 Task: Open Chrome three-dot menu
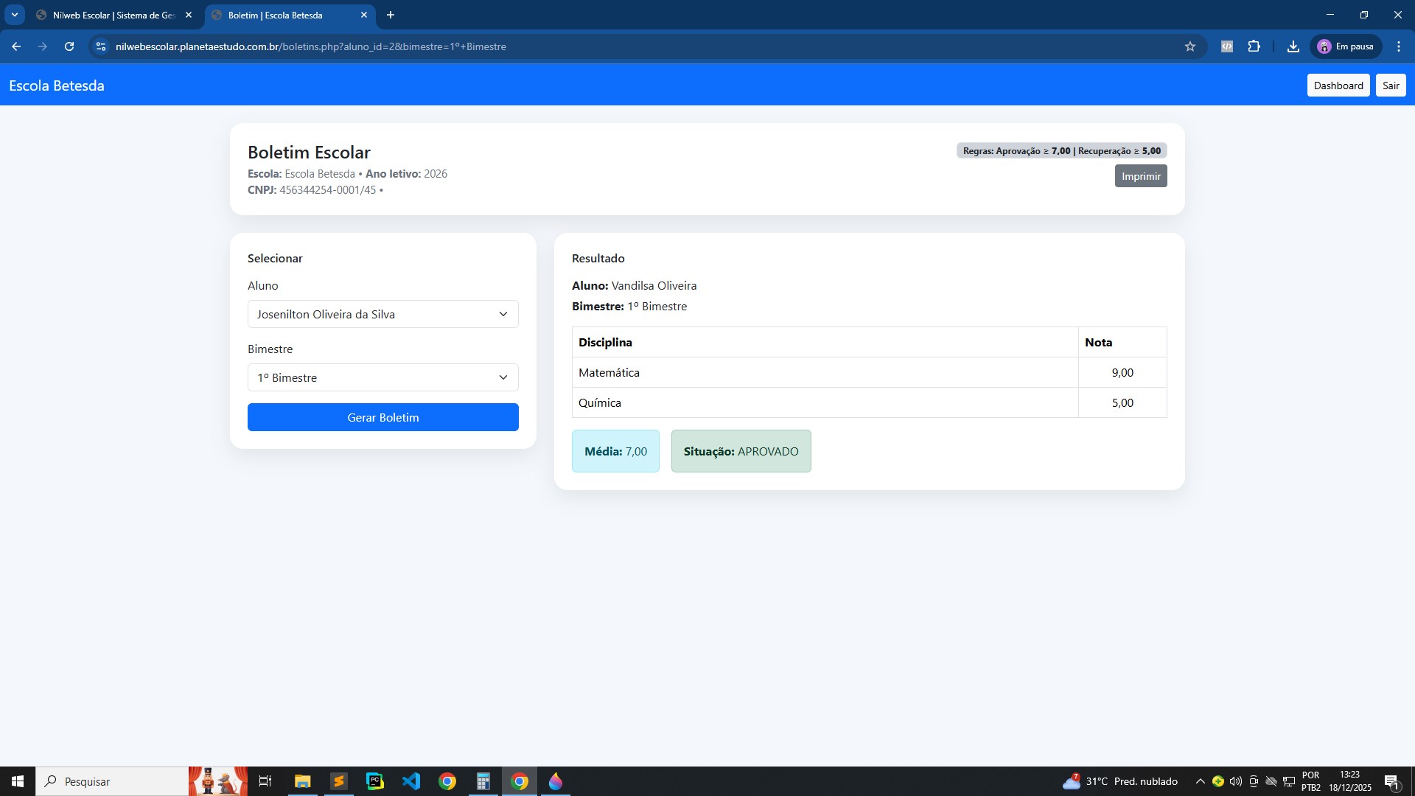point(1399,46)
